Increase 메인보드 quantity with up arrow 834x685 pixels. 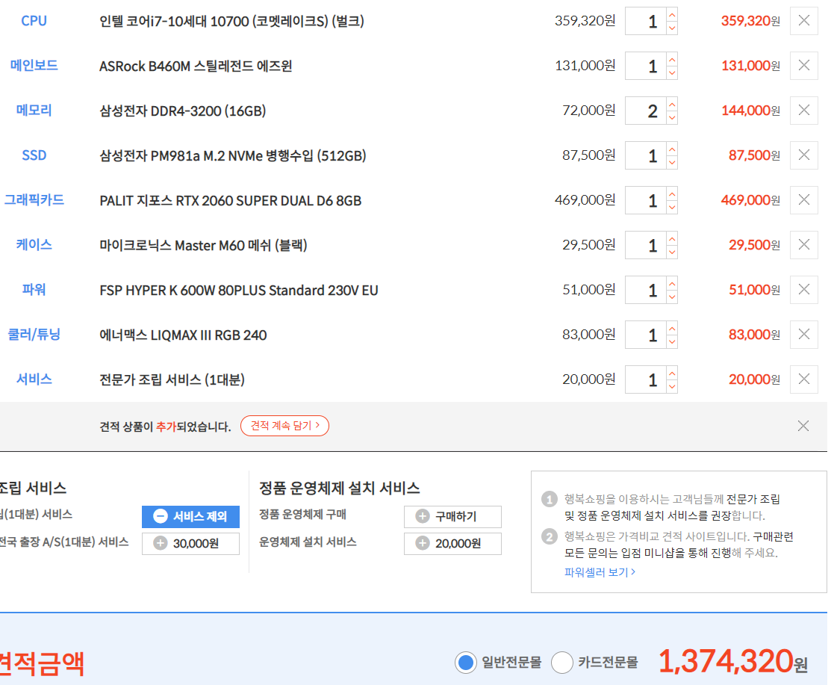(x=672, y=59)
